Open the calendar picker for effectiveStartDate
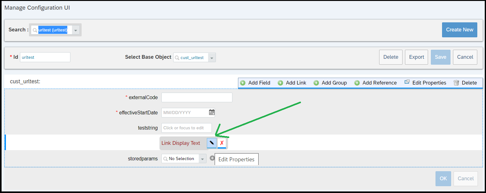This screenshot has width=486, height=193. [x=212, y=112]
